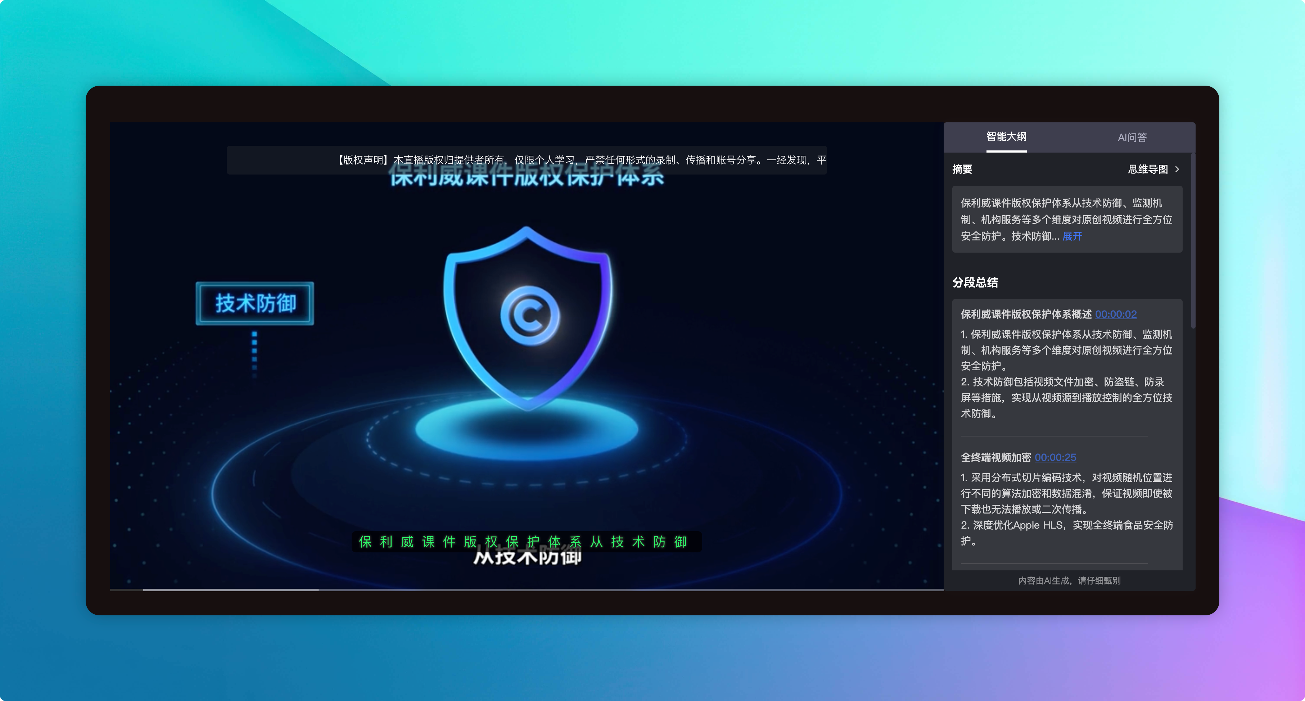Image resolution: width=1305 pixels, height=701 pixels.
Task: Click the point starting 2. 深度优化Apple HLS
Action: click(x=1066, y=533)
